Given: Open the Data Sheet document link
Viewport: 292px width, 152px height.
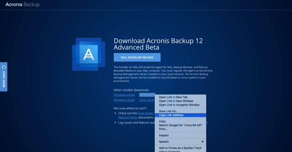Looking at the screenshot, I should tap(145, 113).
